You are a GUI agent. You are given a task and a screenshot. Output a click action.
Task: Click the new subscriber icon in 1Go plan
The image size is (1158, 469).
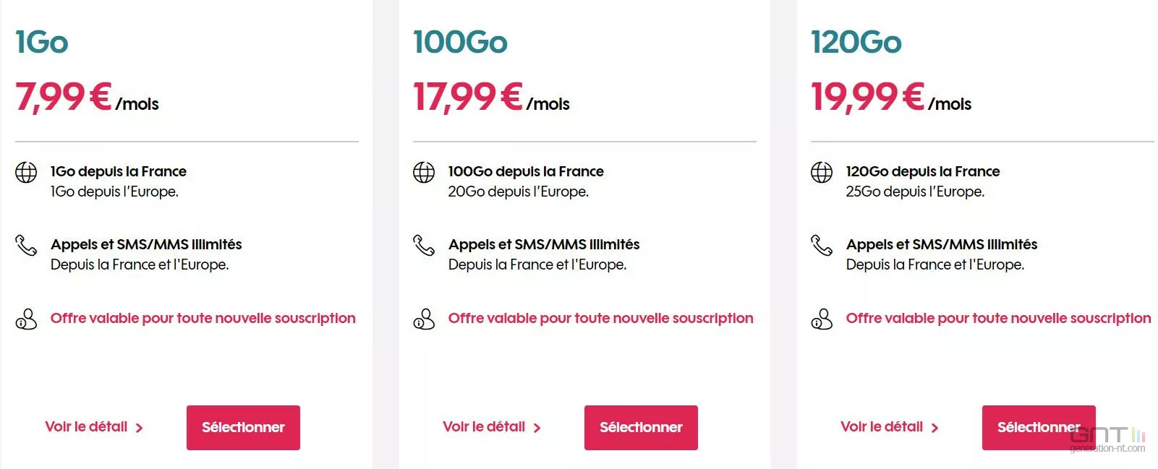coord(26,319)
